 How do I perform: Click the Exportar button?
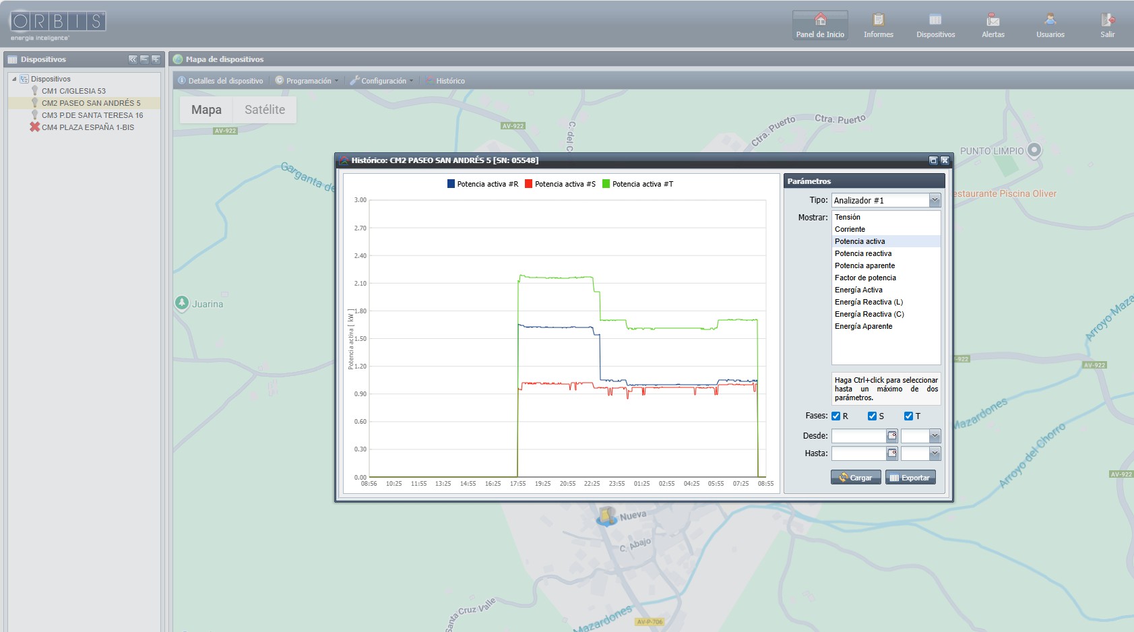click(x=910, y=478)
